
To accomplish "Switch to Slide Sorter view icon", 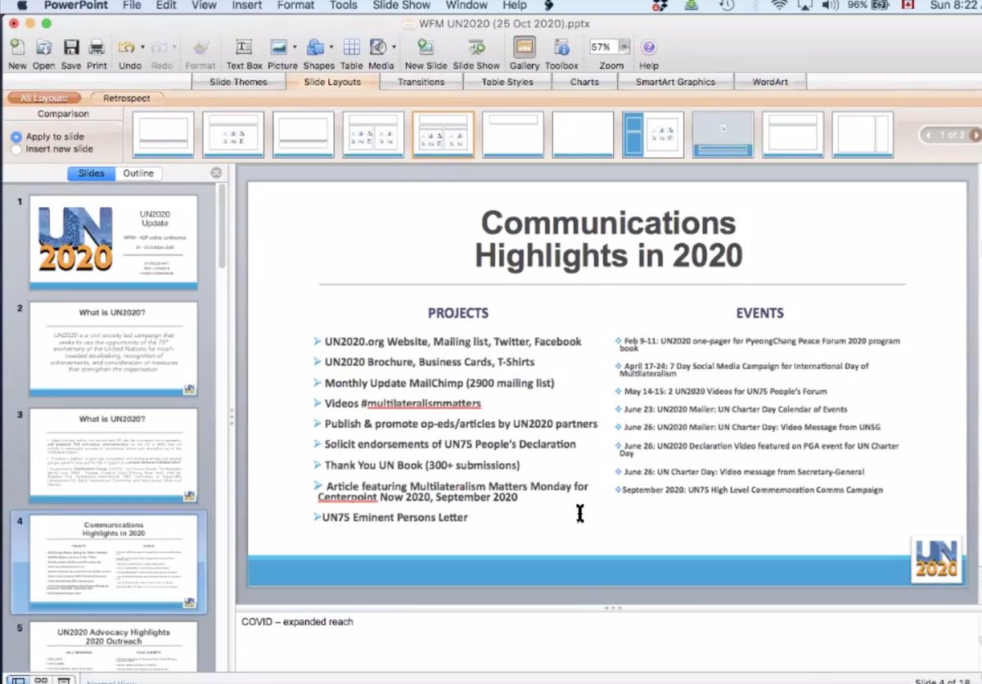I will click(40, 680).
